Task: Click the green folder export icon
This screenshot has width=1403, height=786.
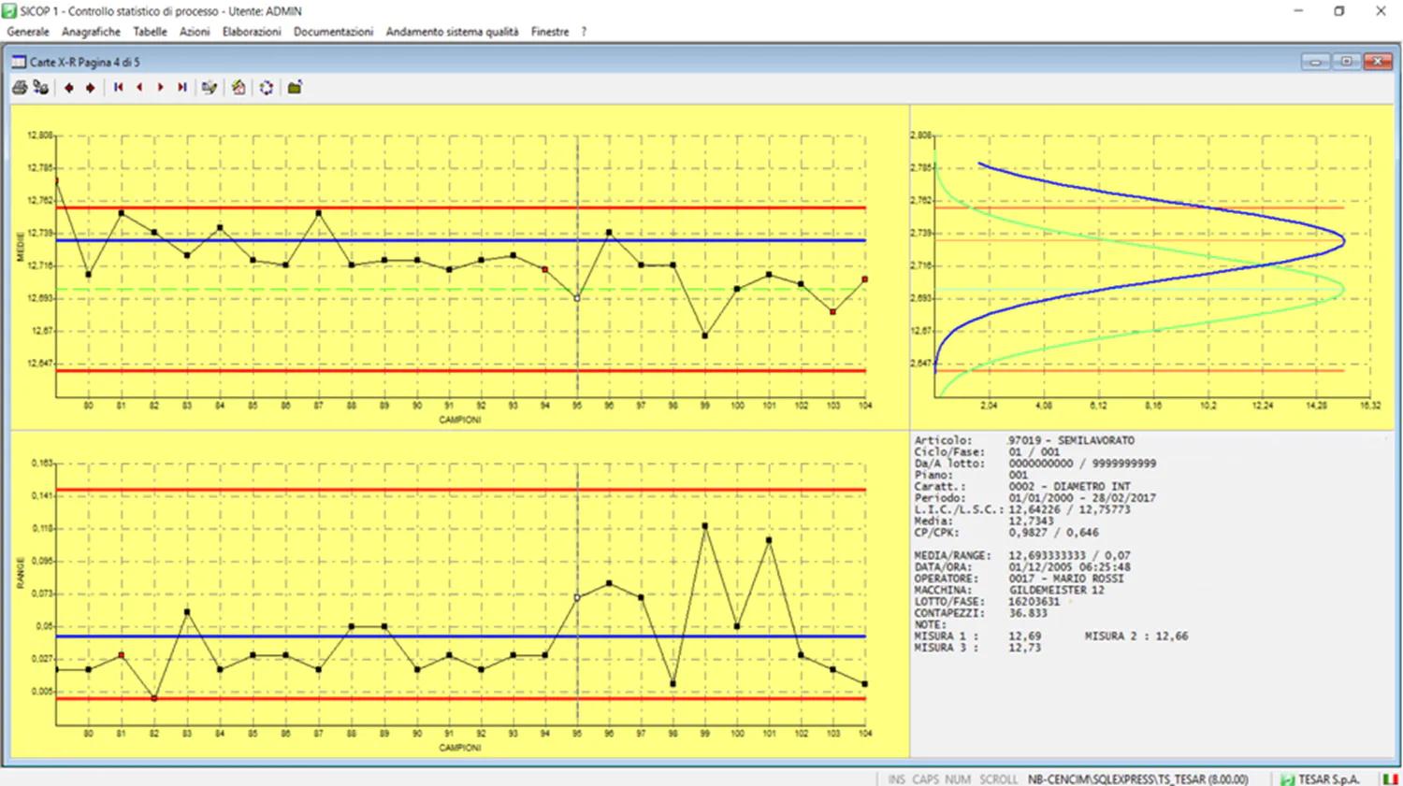Action: pyautogui.click(x=295, y=88)
